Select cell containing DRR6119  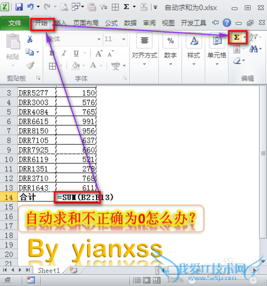37,160
